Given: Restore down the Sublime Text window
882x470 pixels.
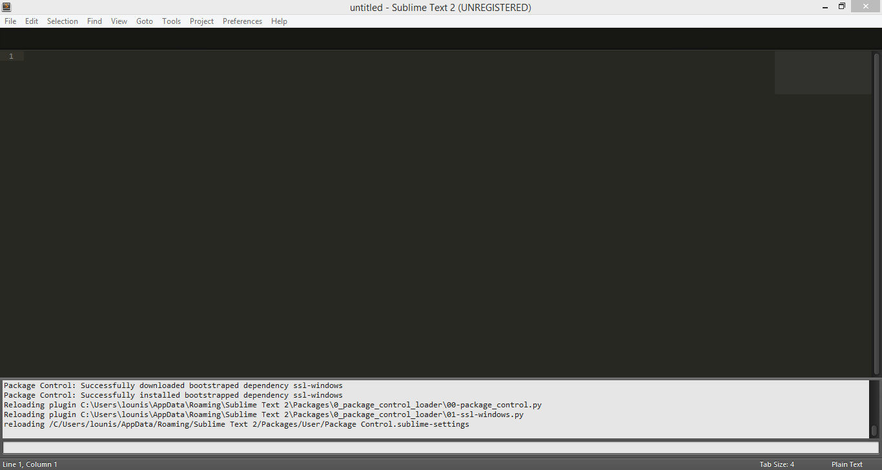Looking at the screenshot, I should click(841, 6).
